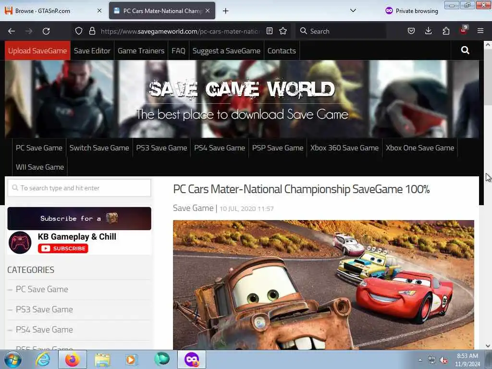Open the taskbar clock 8:53 AM

[x=467, y=360]
